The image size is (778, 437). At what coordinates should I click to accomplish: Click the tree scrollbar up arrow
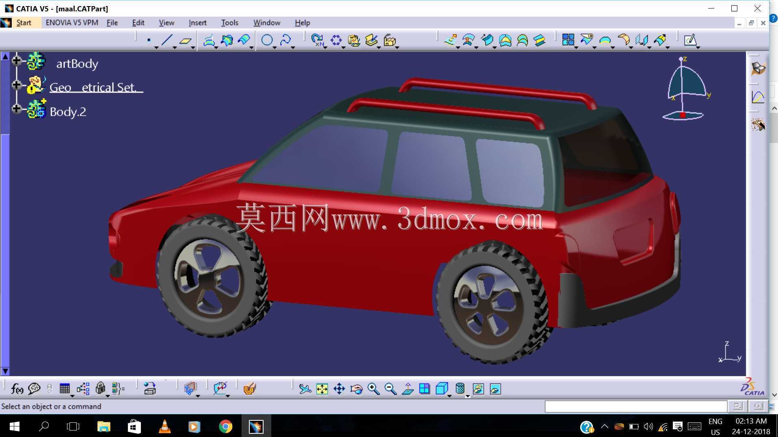coord(5,56)
